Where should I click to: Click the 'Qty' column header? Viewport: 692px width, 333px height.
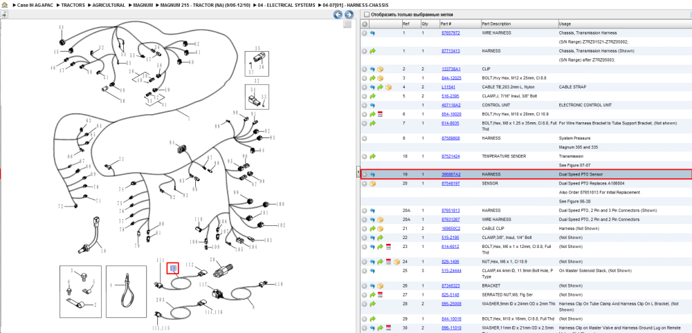[x=429, y=23]
